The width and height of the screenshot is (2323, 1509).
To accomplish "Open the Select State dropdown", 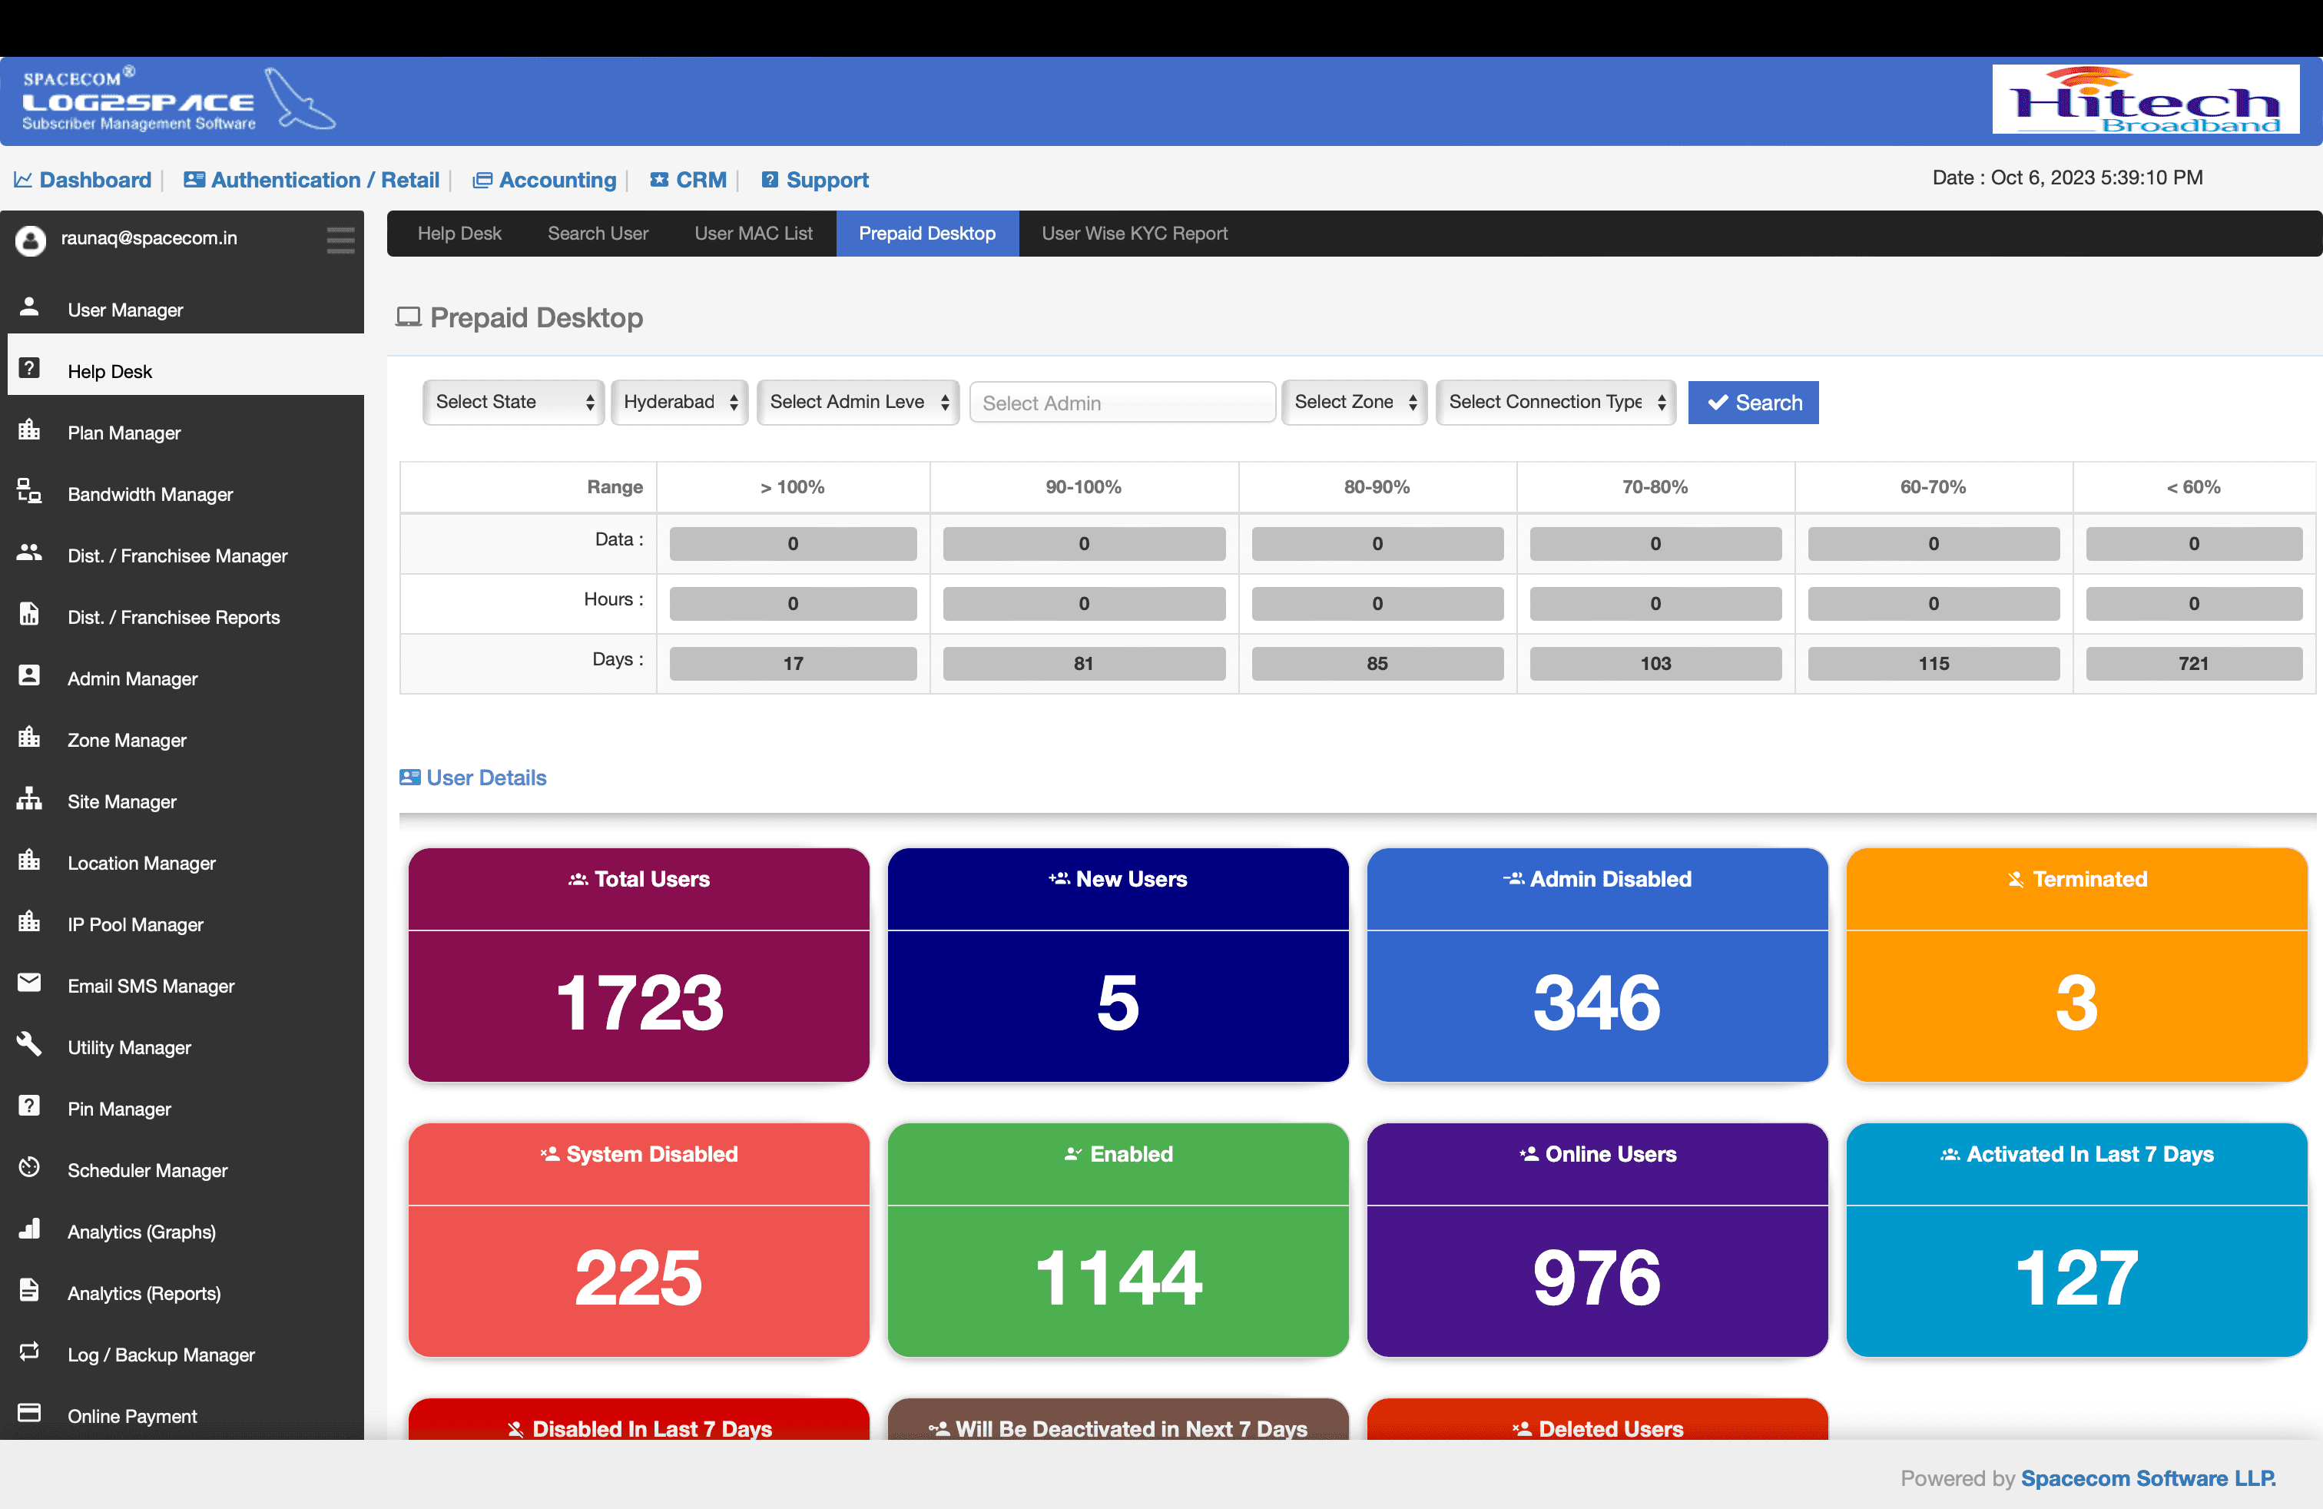I will point(513,402).
